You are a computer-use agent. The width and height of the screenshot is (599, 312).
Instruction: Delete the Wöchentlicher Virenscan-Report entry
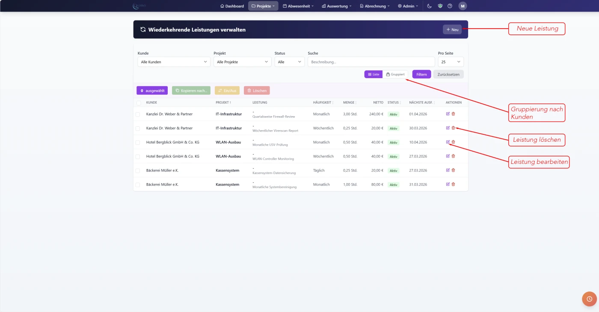[x=453, y=128]
